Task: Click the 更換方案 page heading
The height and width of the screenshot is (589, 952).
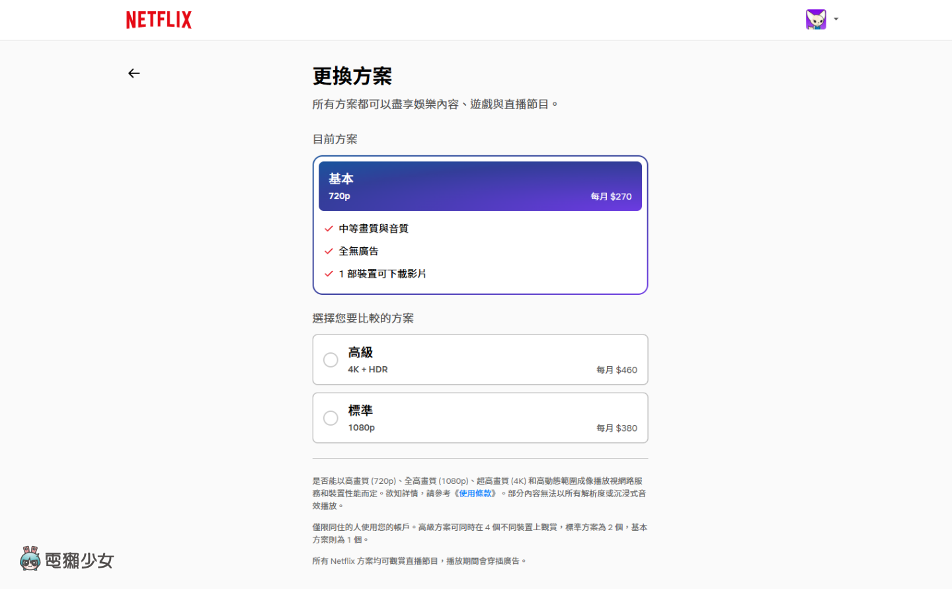Action: click(x=352, y=76)
